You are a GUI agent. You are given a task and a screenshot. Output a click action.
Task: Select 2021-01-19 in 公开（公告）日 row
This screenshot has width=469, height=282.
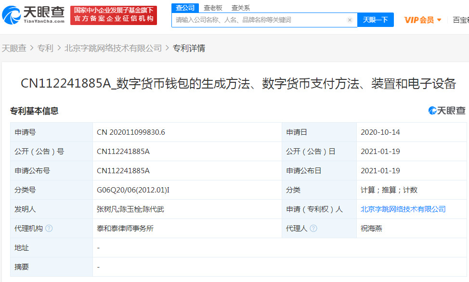click(380, 151)
